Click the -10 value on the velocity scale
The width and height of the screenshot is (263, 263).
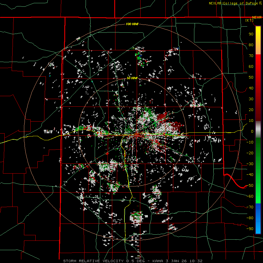250,142
